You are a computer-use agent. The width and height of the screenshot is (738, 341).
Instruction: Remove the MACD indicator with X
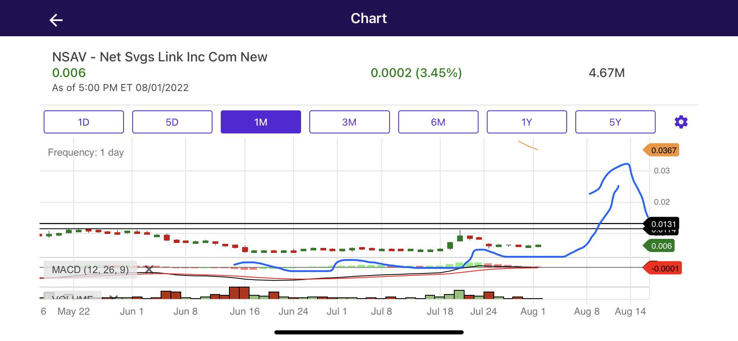click(149, 270)
